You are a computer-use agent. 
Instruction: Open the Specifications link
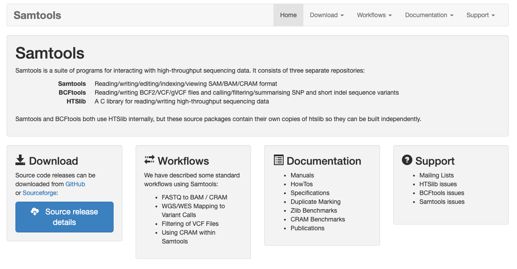click(310, 193)
